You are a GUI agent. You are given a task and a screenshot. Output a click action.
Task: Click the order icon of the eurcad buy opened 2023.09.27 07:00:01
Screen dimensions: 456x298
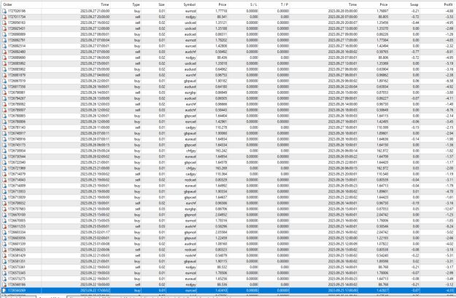coord(4,46)
